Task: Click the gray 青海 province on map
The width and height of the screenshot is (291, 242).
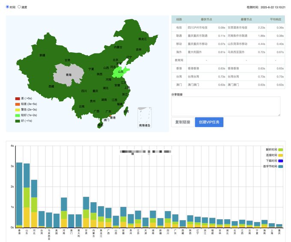Action: point(68,75)
